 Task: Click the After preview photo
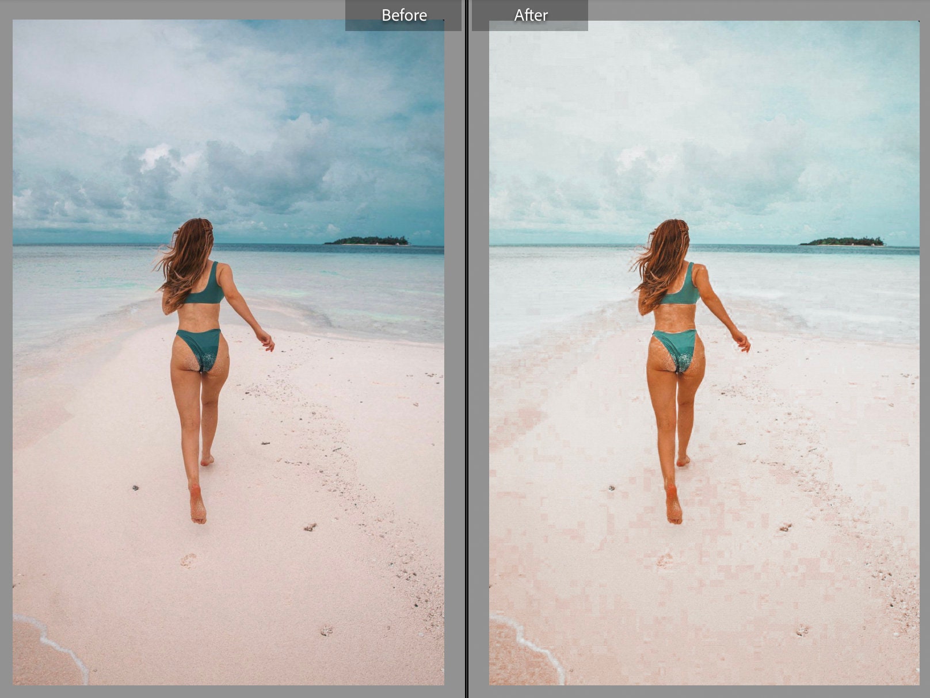click(704, 352)
